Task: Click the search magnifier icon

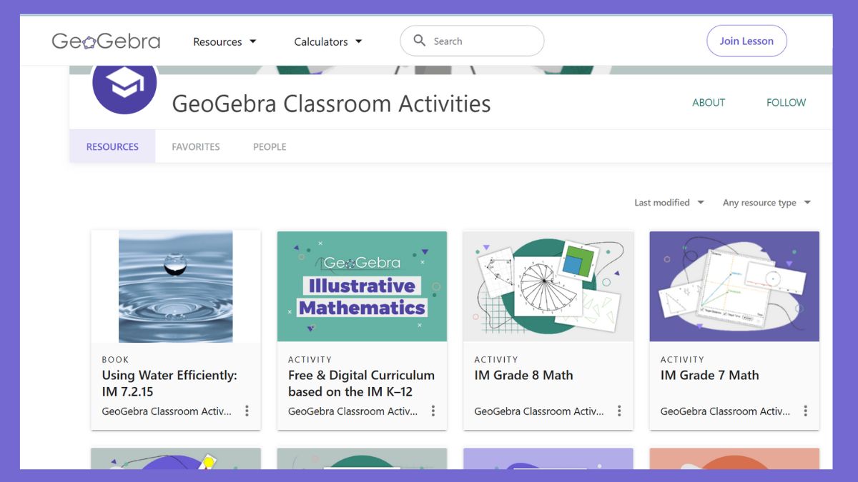Action: (x=420, y=41)
